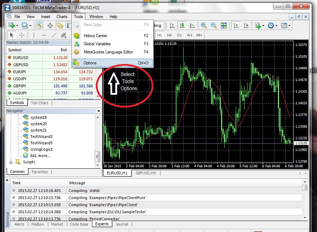Open the Periods dropdown arrow
Screen dimensions: 317x232
click(276, 25)
